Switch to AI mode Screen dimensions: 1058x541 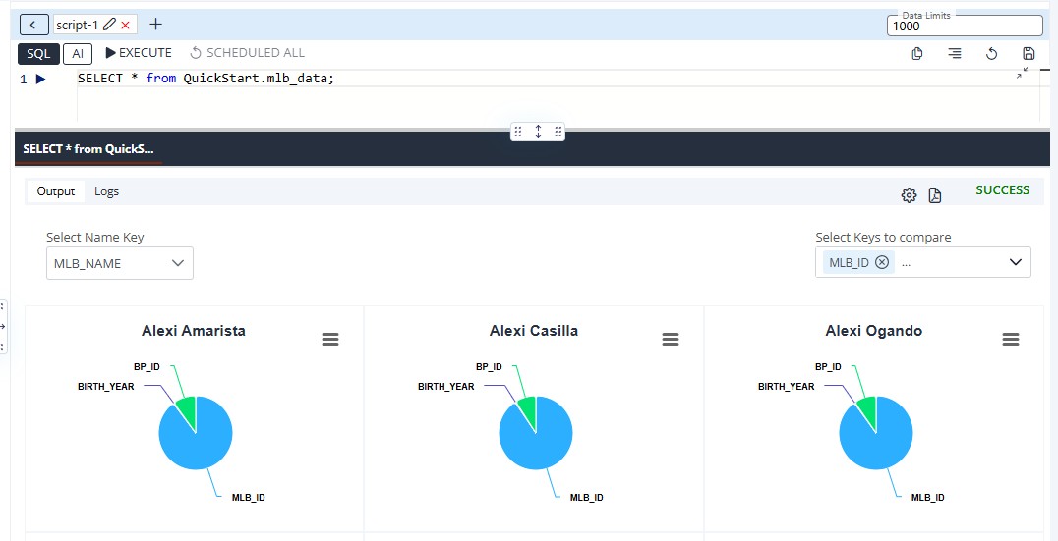tap(78, 54)
